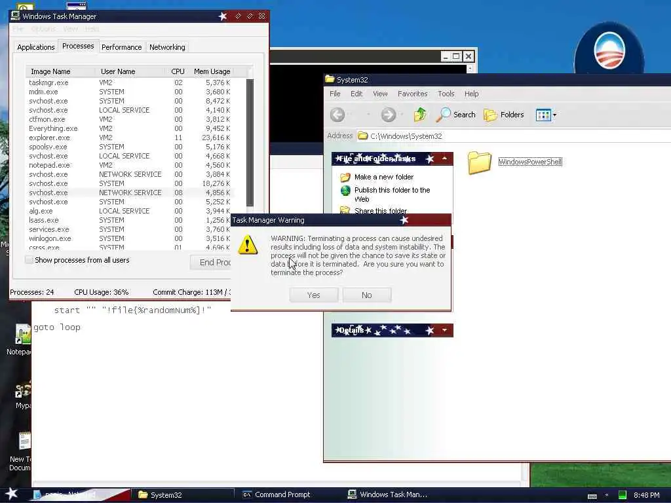Click the Share this folder link
Image resolution: width=671 pixels, height=503 pixels.
381,210
